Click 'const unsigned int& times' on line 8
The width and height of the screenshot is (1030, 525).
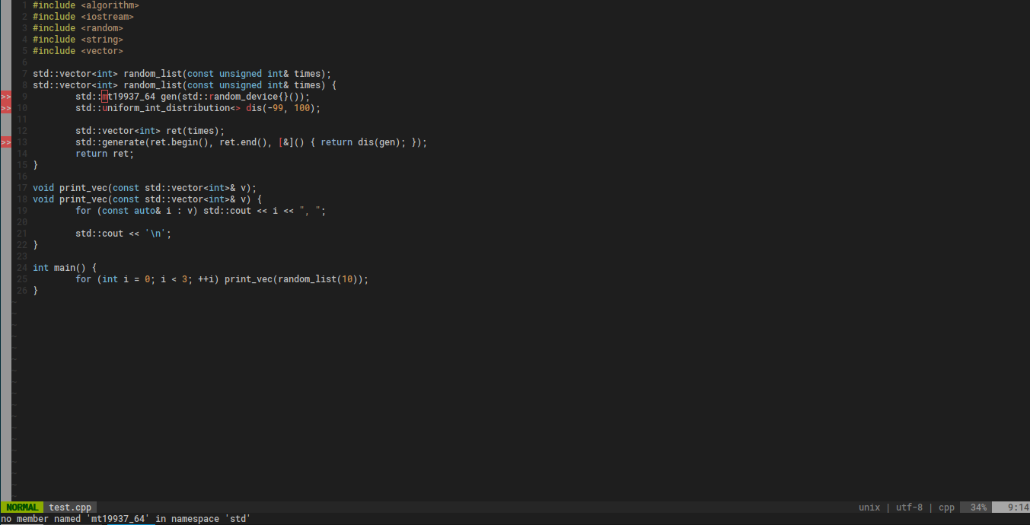pyautogui.click(x=254, y=85)
